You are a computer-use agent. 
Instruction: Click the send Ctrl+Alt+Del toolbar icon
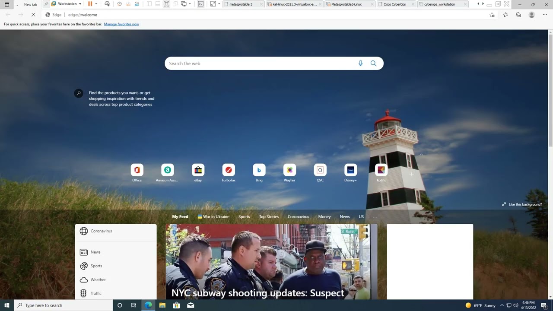[107, 4]
